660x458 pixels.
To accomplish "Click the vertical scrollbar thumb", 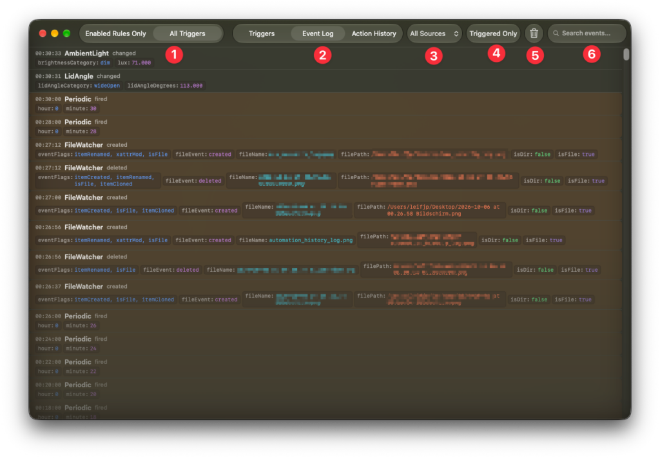I will coord(626,54).
